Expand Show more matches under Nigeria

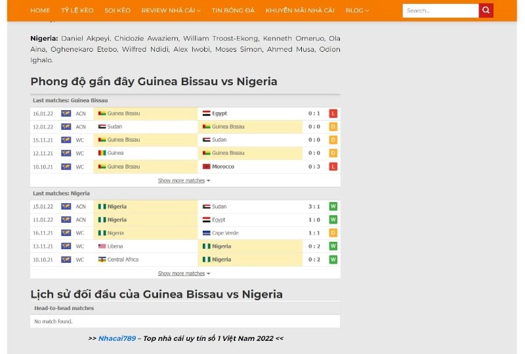[184, 273]
